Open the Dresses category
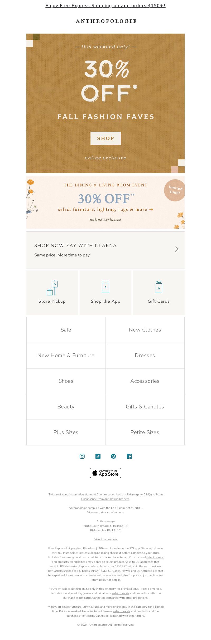The width and height of the screenshot is (211, 640). point(145,356)
